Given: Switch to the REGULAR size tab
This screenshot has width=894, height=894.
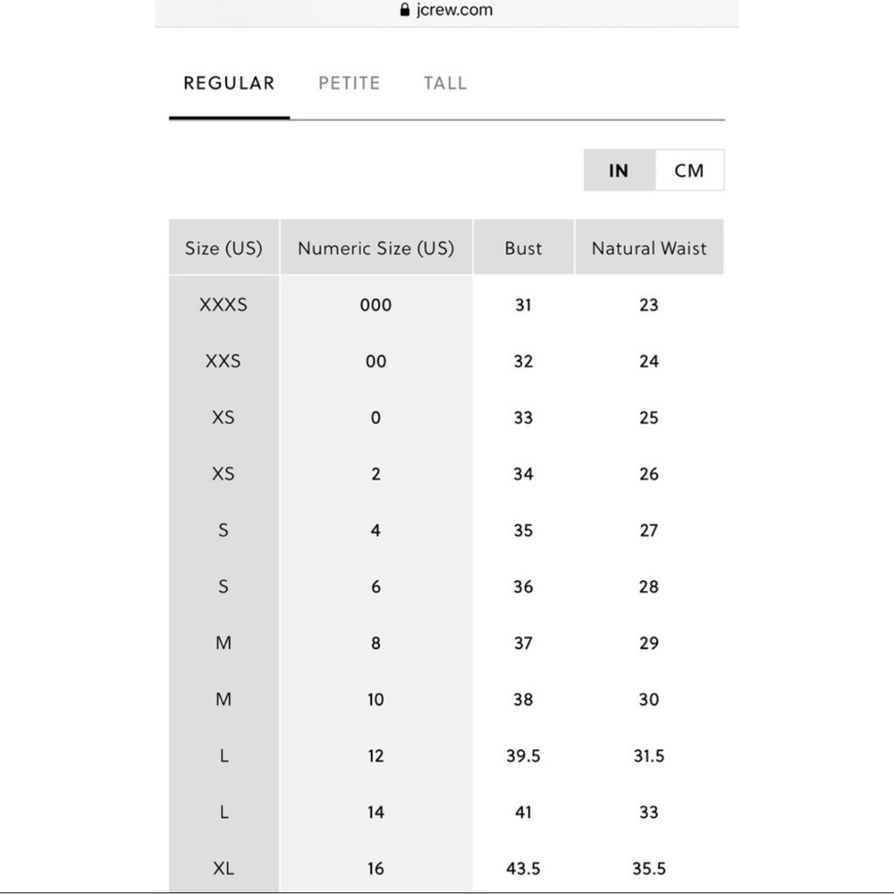Looking at the screenshot, I should (x=229, y=83).
